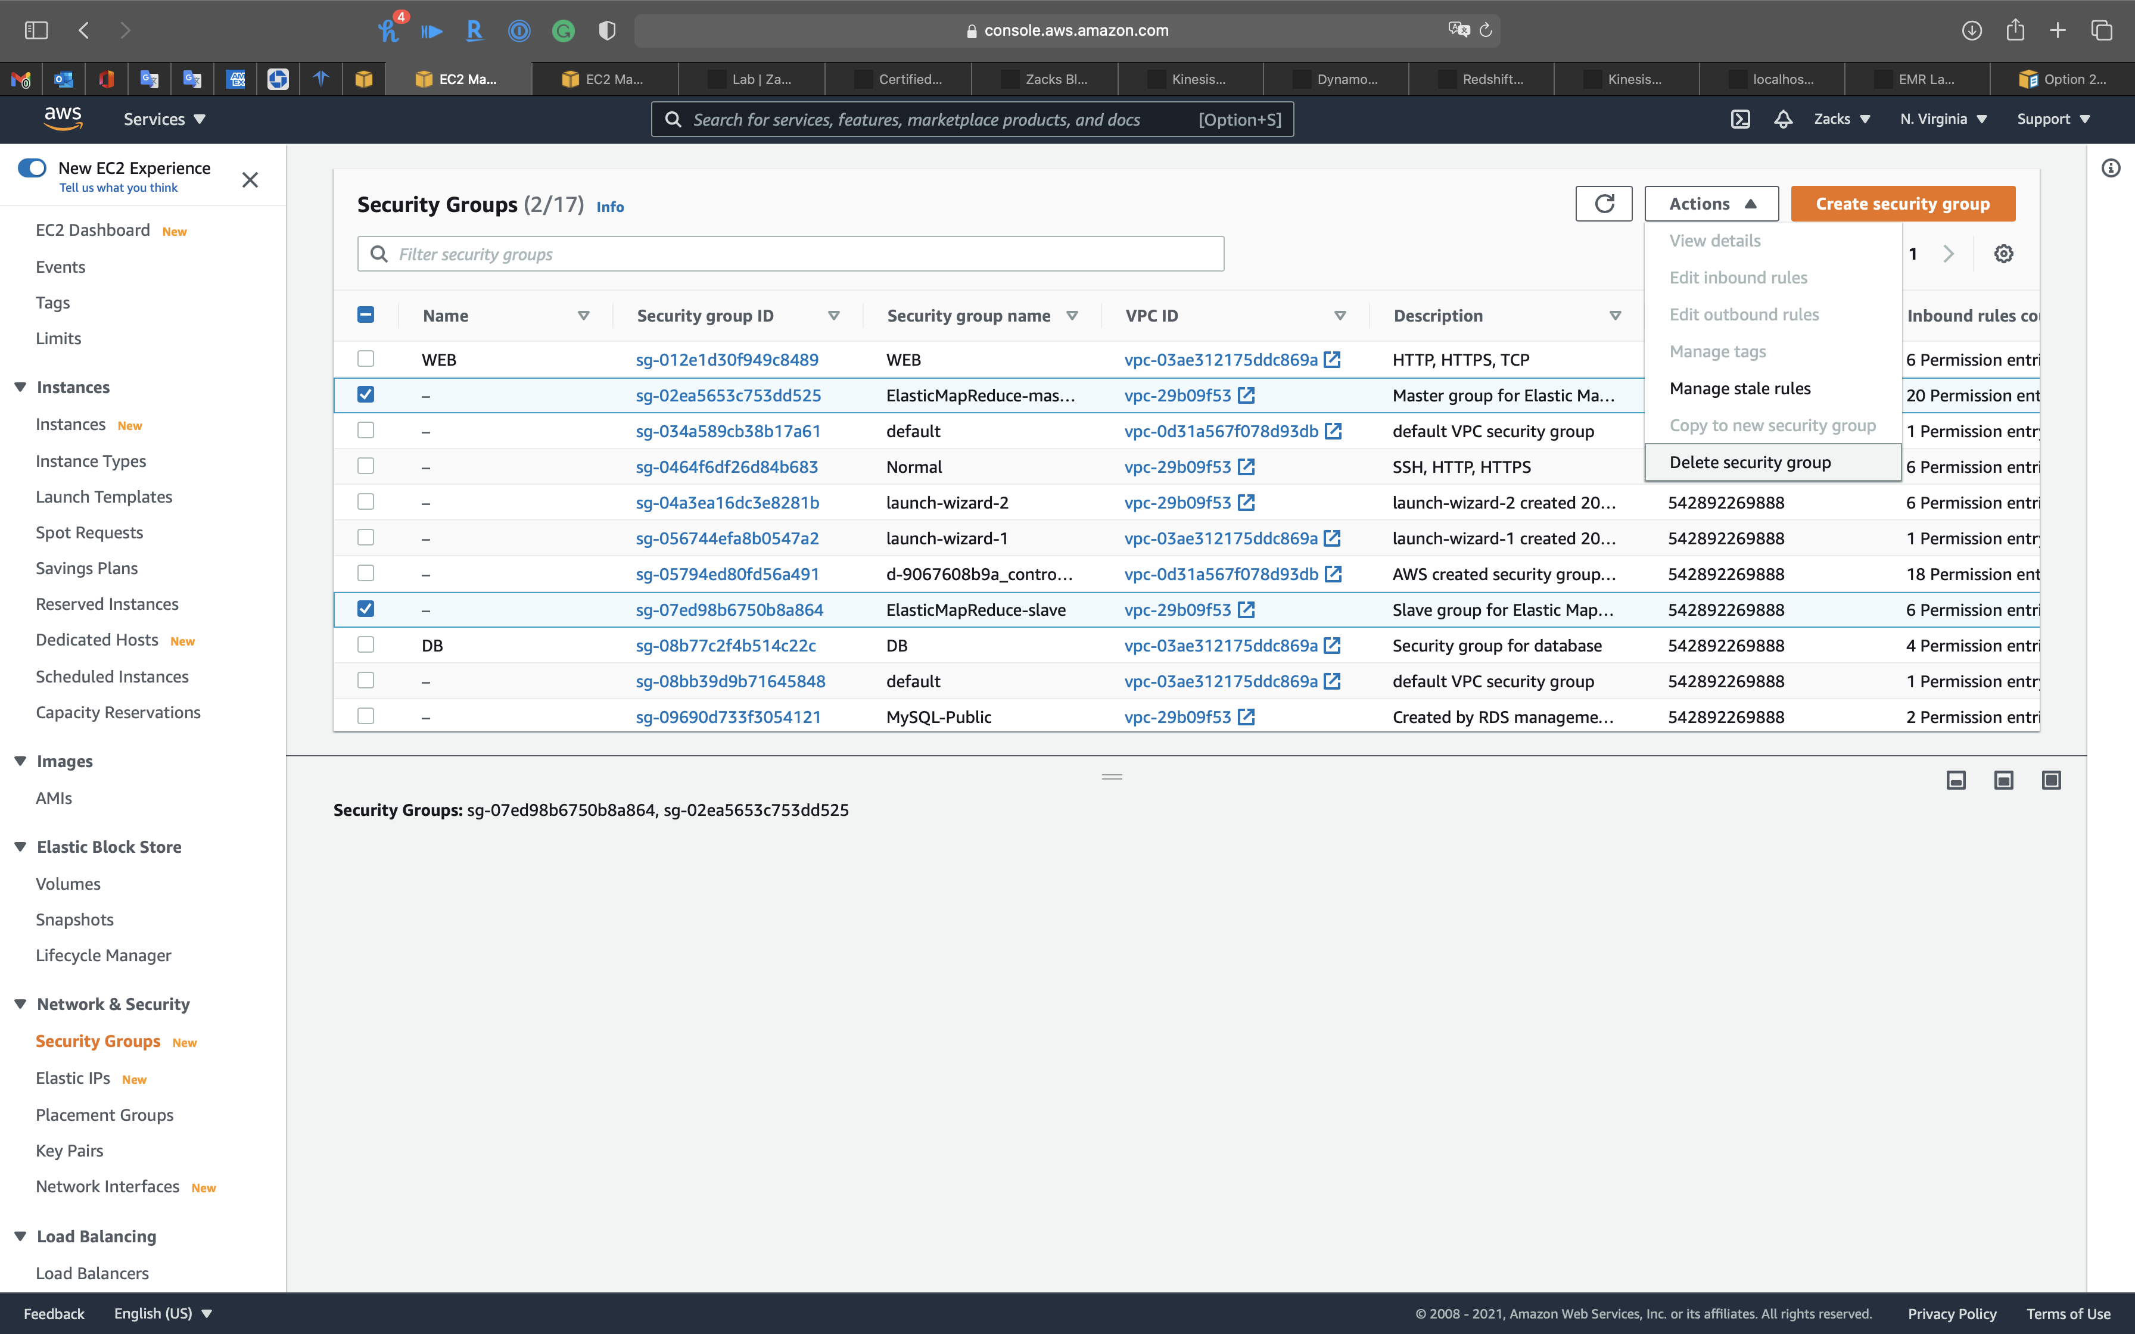Open AWS CloudShell icon in header

pos(1740,119)
